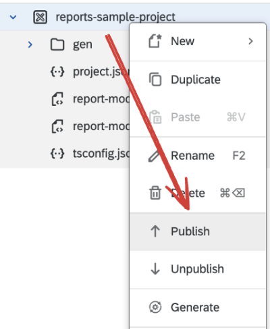This screenshot has height=329, width=270.
Task: Click the New file icon in context menu
Action: coord(155,41)
